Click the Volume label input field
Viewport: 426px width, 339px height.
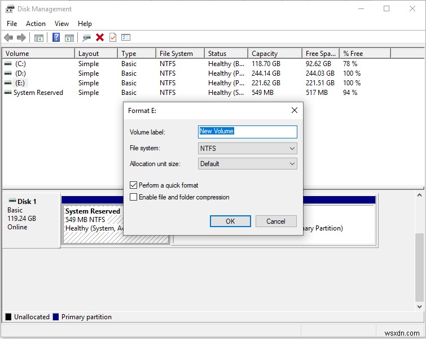[x=248, y=132]
